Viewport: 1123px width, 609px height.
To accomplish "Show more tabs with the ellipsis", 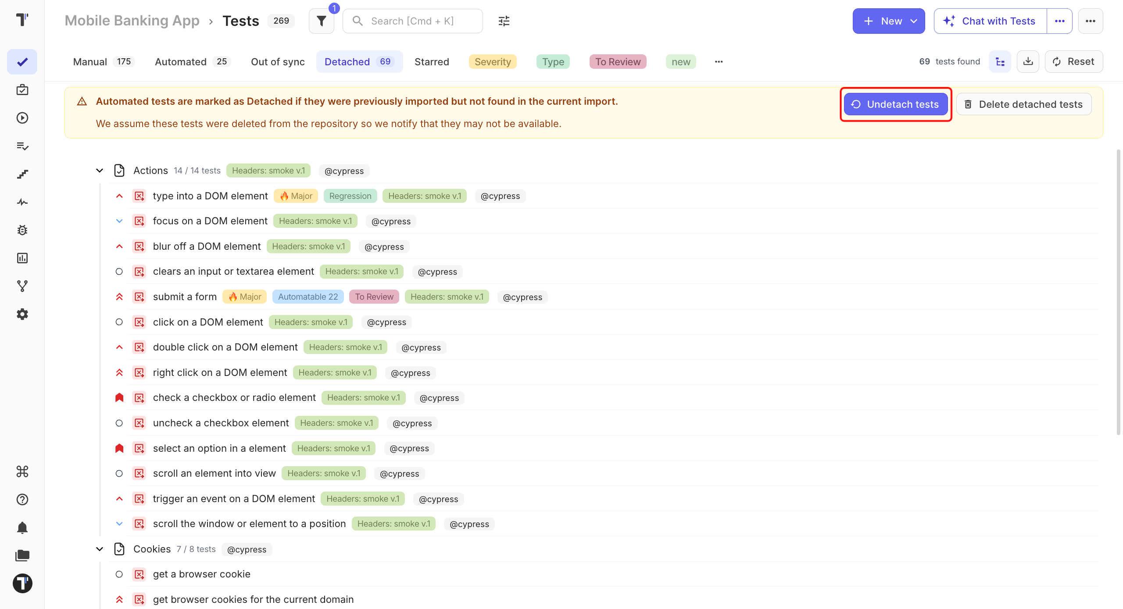I will click(x=719, y=62).
